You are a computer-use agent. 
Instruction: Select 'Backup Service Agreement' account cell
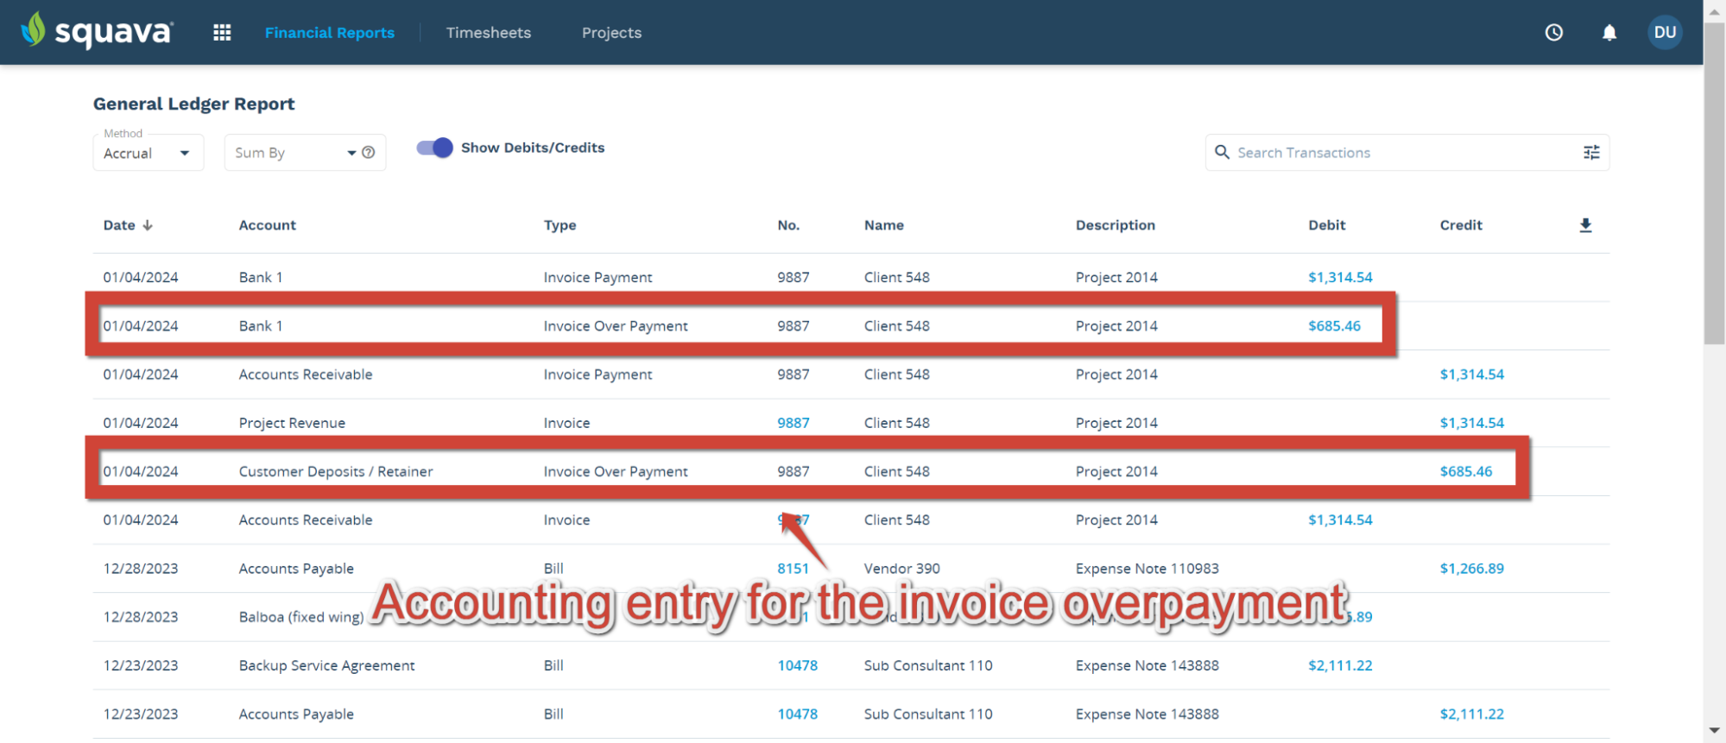(x=326, y=665)
